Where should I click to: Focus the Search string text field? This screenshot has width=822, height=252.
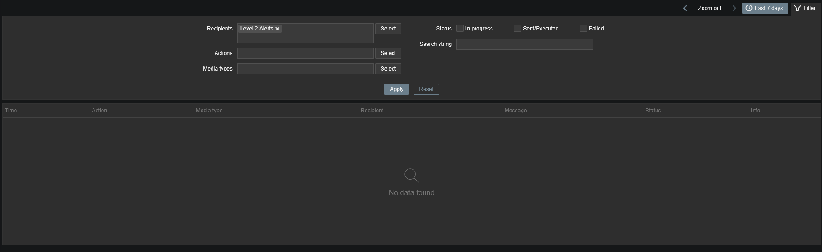[x=524, y=44]
